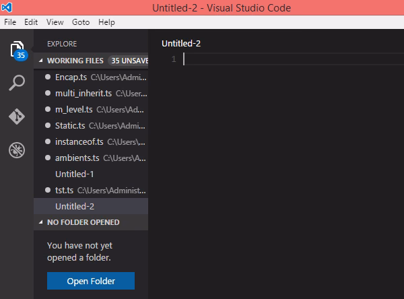Collapse the No Folder Opened section triangle
The image size is (404, 299).
[x=40, y=222]
